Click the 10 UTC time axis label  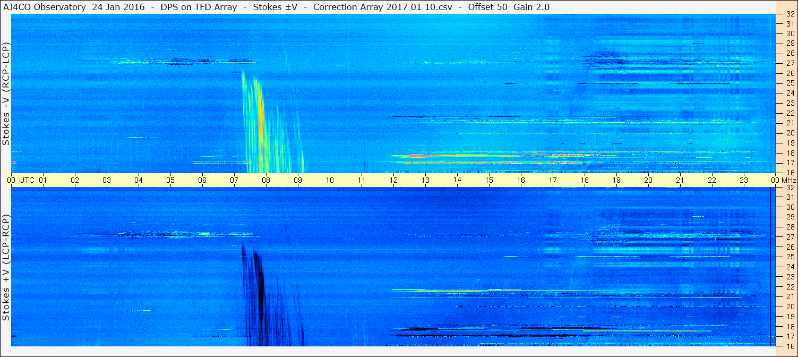click(x=330, y=180)
